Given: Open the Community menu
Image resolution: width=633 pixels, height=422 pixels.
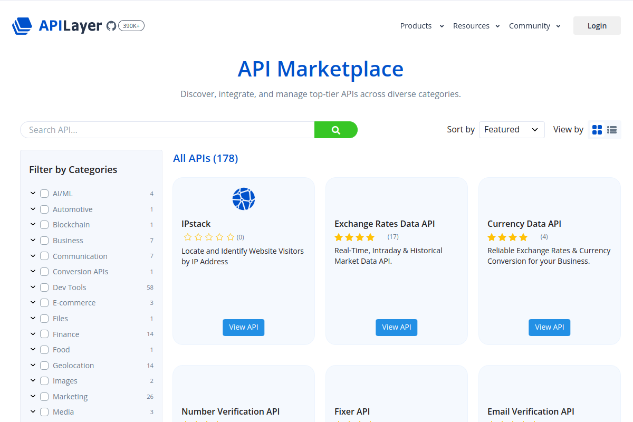Looking at the screenshot, I should tap(535, 26).
